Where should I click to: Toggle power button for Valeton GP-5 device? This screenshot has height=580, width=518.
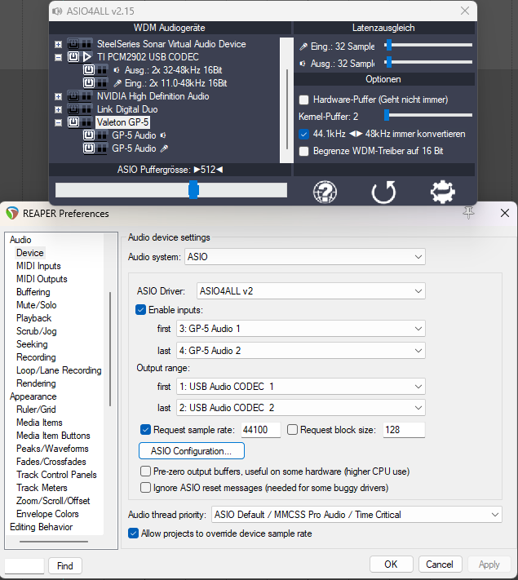[73, 122]
